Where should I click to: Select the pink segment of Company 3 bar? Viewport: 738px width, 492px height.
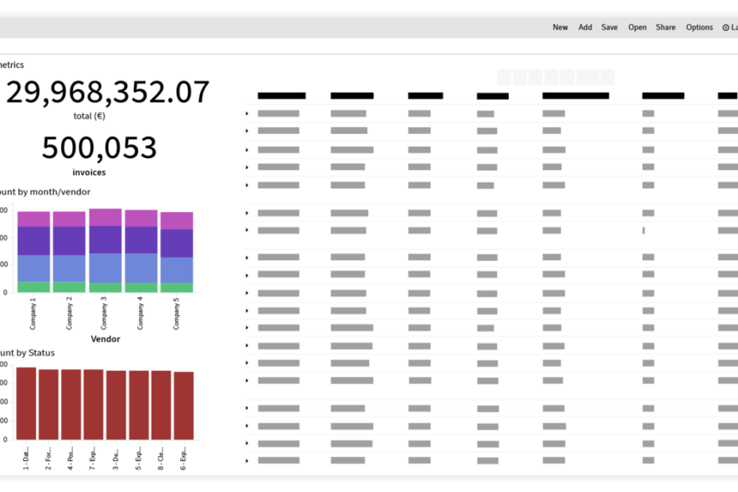[x=105, y=217]
